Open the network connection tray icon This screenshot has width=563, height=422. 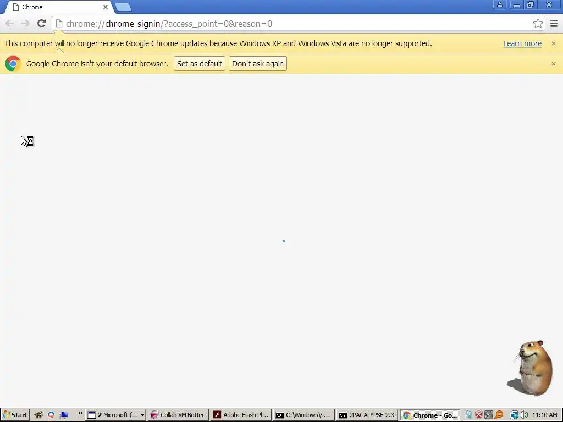pyautogui.click(x=514, y=415)
